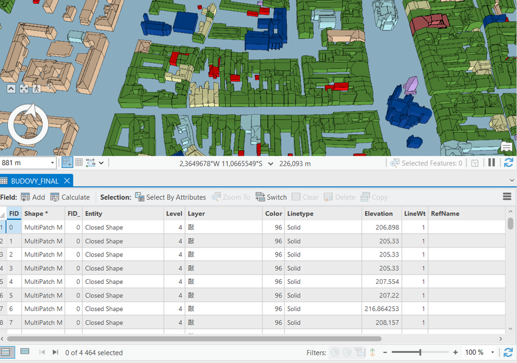Click the Add field icon
The image size is (517, 363).
(x=25, y=197)
